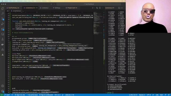Screen dimensions: 171x96
Task: Click the notifications bell in status bar
Action: pos(169,95)
